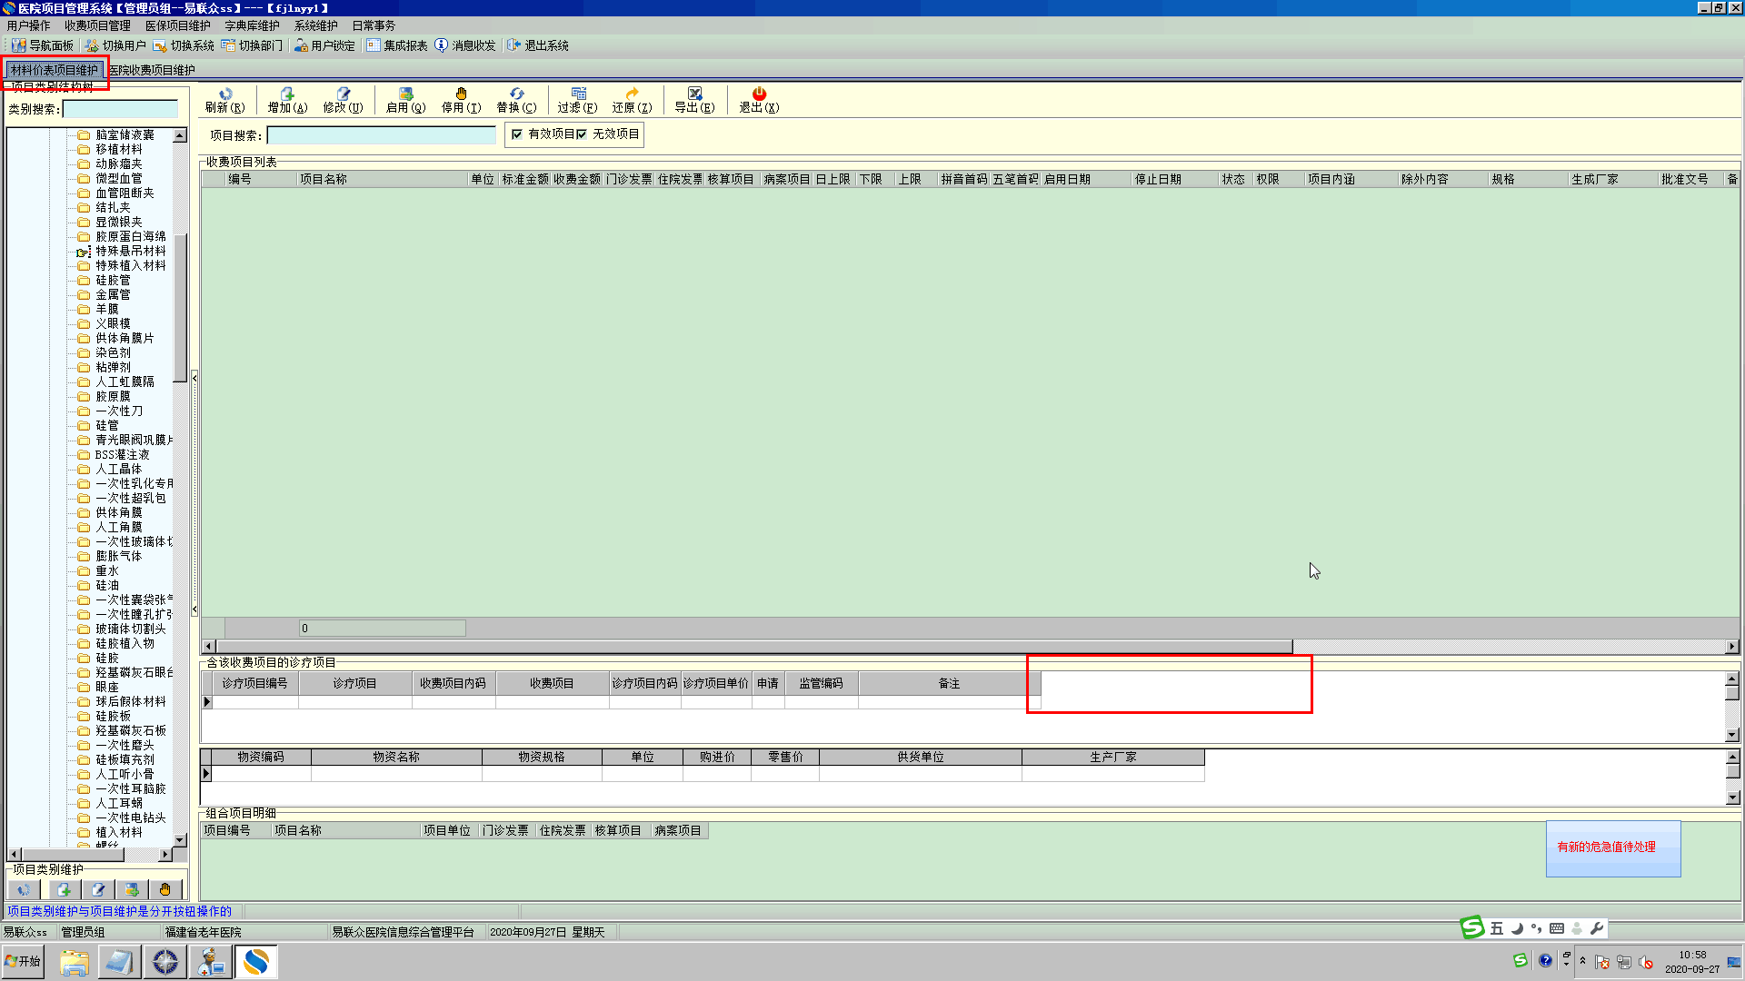This screenshot has width=1745, height=981.
Task: Collapse the left panel splitter arrow
Action: (194, 379)
